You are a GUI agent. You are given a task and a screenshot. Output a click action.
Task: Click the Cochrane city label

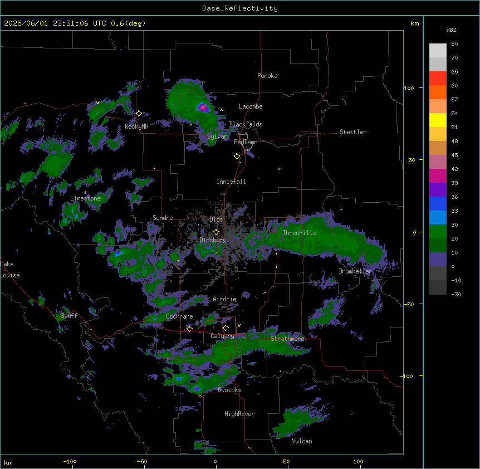tap(179, 316)
